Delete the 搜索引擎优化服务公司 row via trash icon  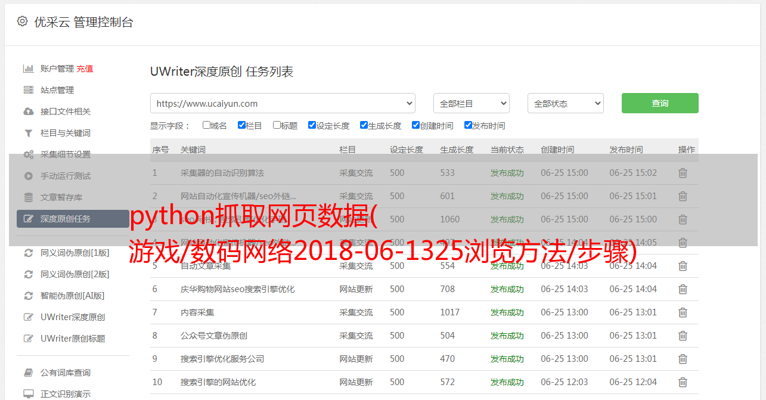click(x=683, y=359)
